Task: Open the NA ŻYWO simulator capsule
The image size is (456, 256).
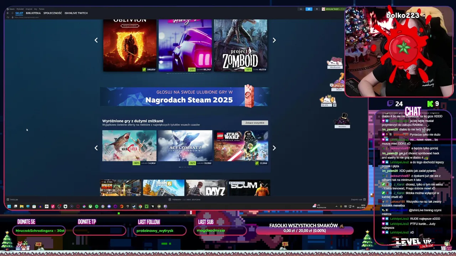Action: (x=121, y=188)
